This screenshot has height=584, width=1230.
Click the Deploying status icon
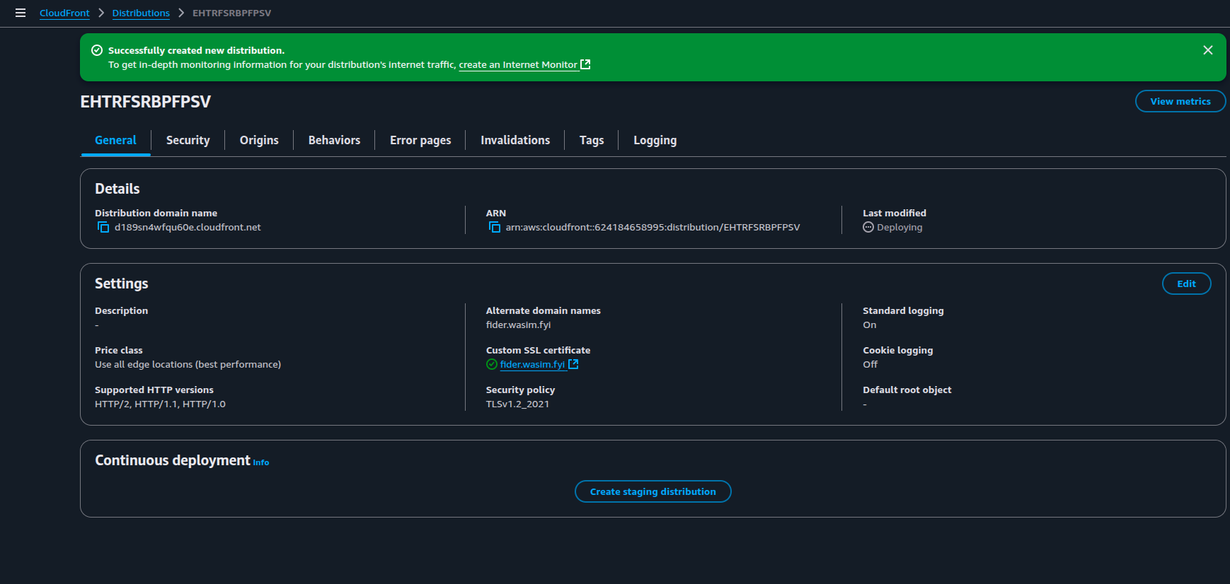(x=868, y=227)
